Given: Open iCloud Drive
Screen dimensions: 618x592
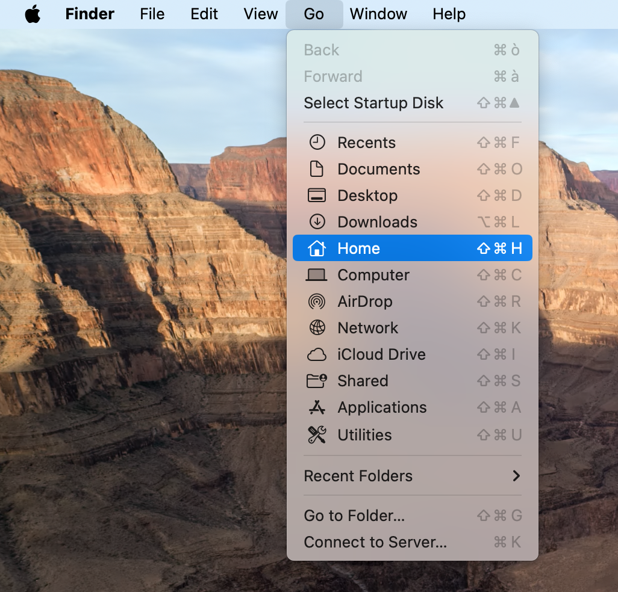Looking at the screenshot, I should tap(412, 354).
